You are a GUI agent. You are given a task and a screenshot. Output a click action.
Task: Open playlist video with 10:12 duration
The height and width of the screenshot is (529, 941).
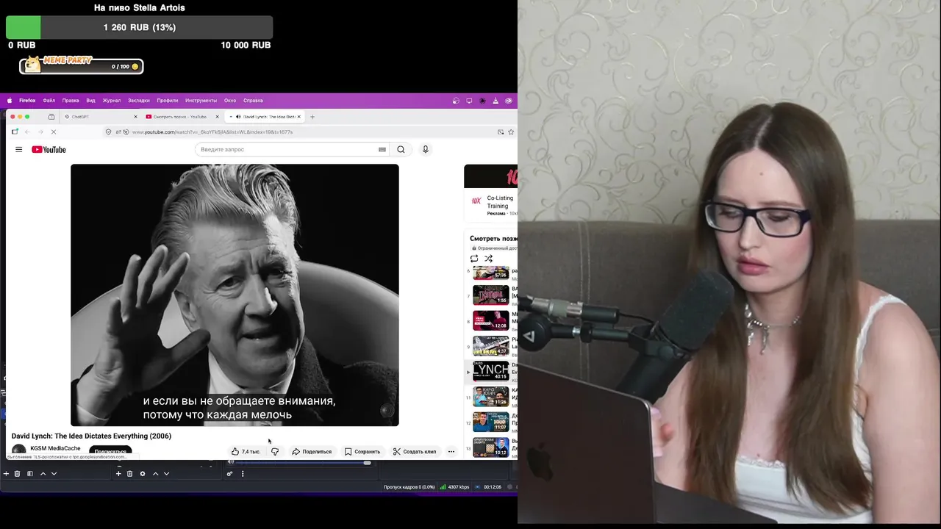(x=490, y=447)
